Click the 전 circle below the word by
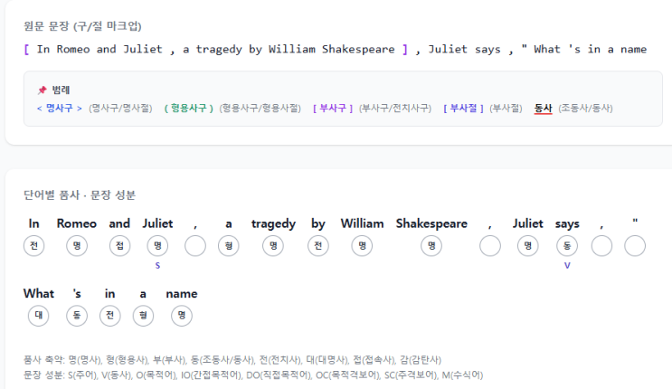 point(318,245)
